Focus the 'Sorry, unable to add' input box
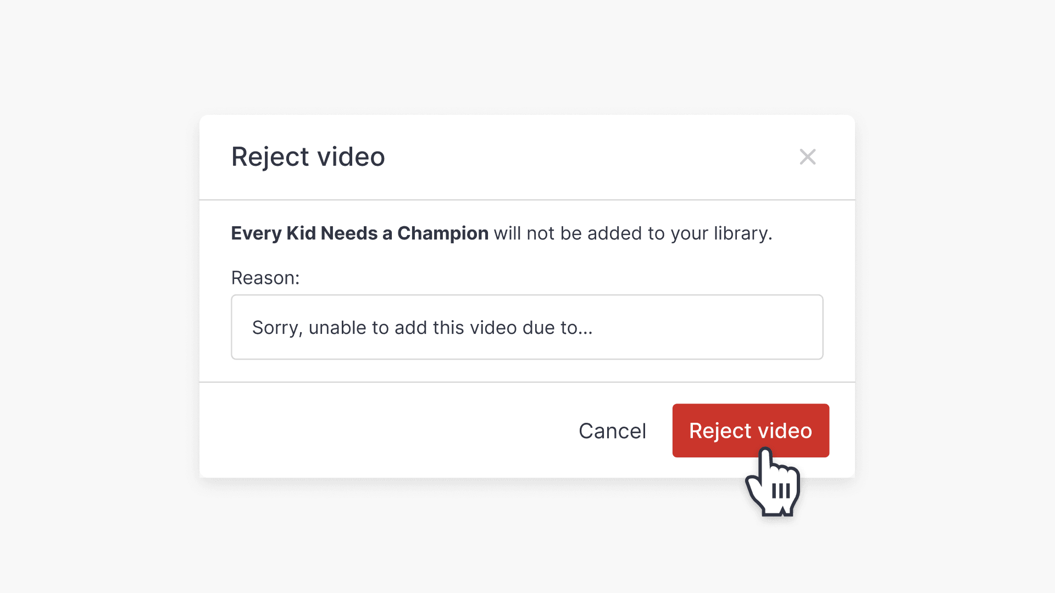 click(x=526, y=327)
